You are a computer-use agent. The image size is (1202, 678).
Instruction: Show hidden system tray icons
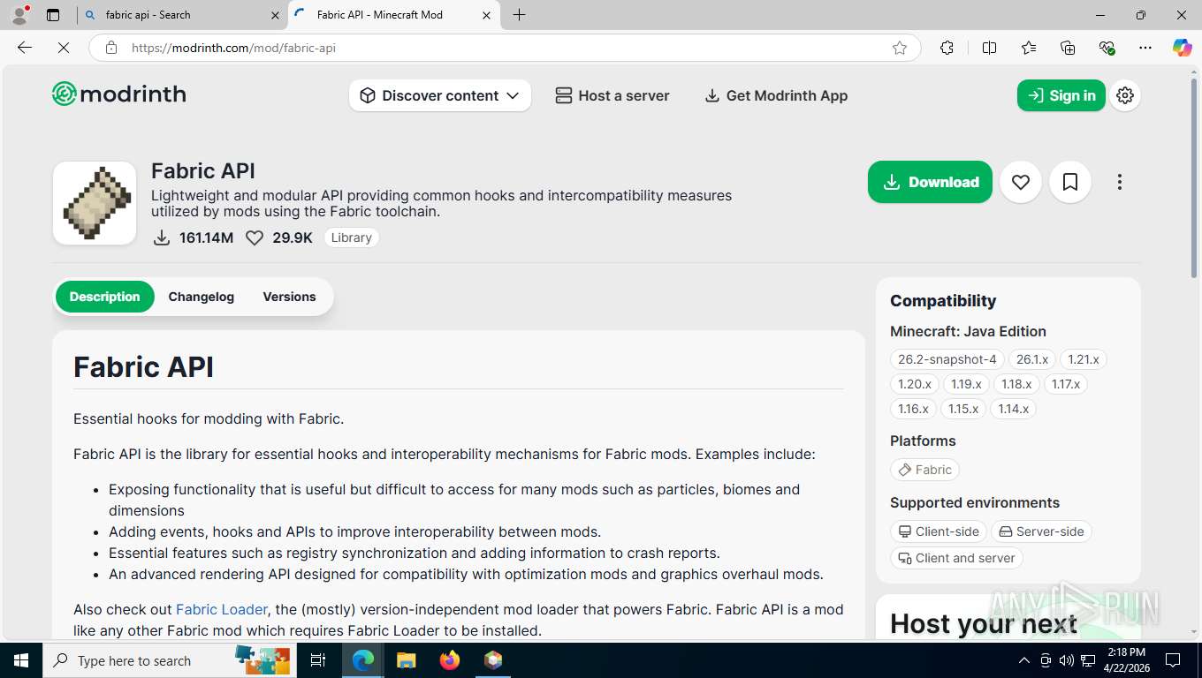(1024, 660)
